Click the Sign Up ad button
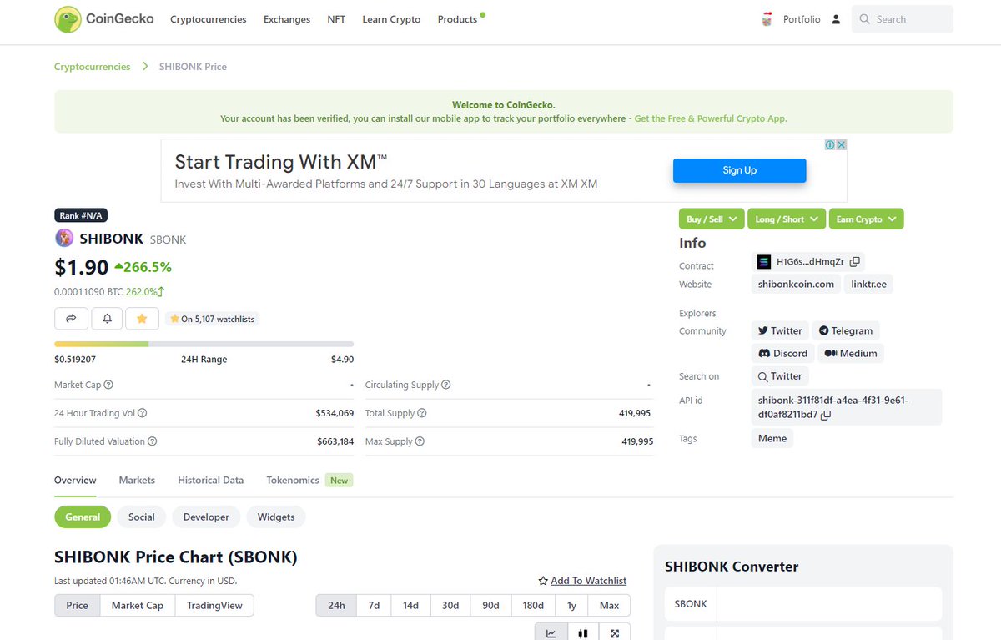The height and width of the screenshot is (640, 1001). [740, 170]
